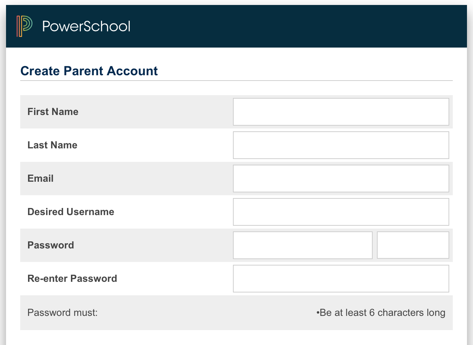Click the divider line under Create Parent Account
Image resolution: width=473 pixels, height=345 pixels.
[x=236, y=81]
